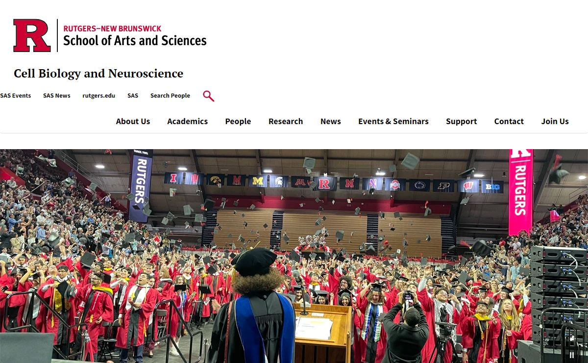The image size is (588, 363).
Task: Open the SAS News link
Action: click(57, 96)
